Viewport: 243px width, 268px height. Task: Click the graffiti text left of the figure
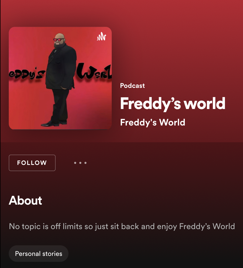coord(27,75)
